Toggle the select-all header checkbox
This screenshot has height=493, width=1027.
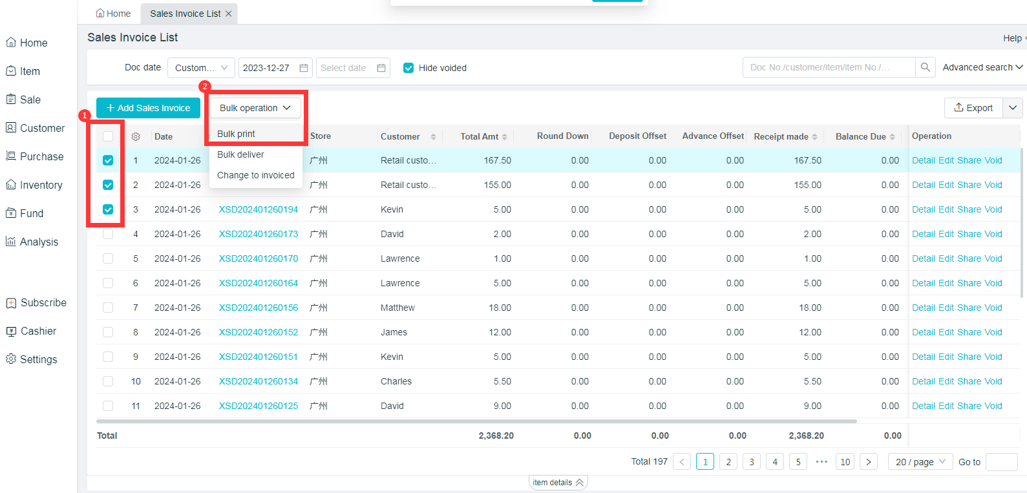click(x=108, y=136)
